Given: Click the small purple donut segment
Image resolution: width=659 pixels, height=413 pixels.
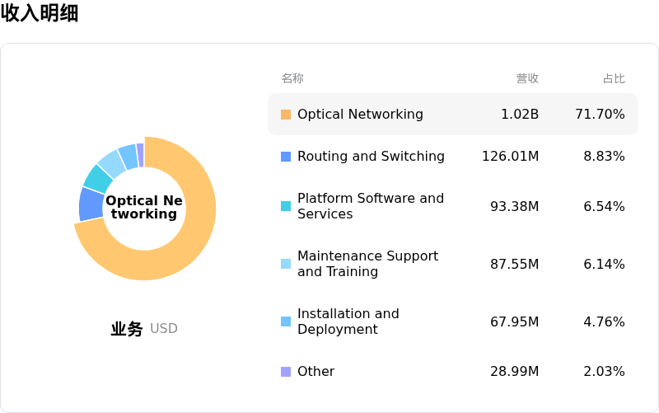Looking at the screenshot, I should pos(140,155).
